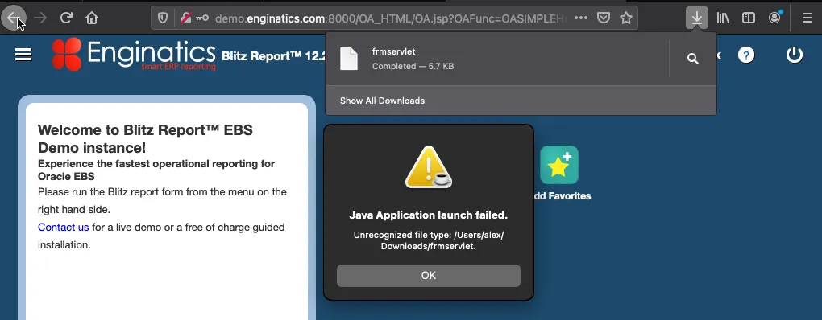Open the Firefox hamburger menu
Screen dimensions: 822x320
(807, 18)
